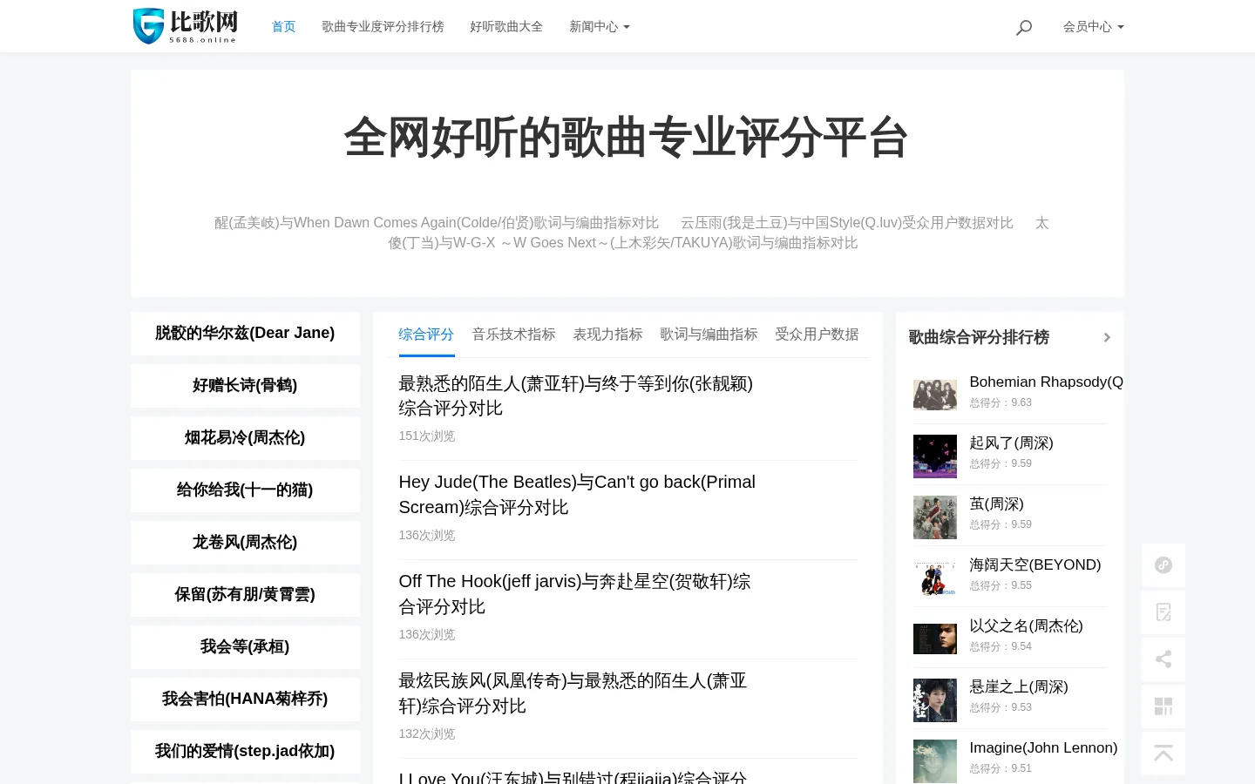Open 好赠长诗(骨鹤) song button

tap(245, 386)
